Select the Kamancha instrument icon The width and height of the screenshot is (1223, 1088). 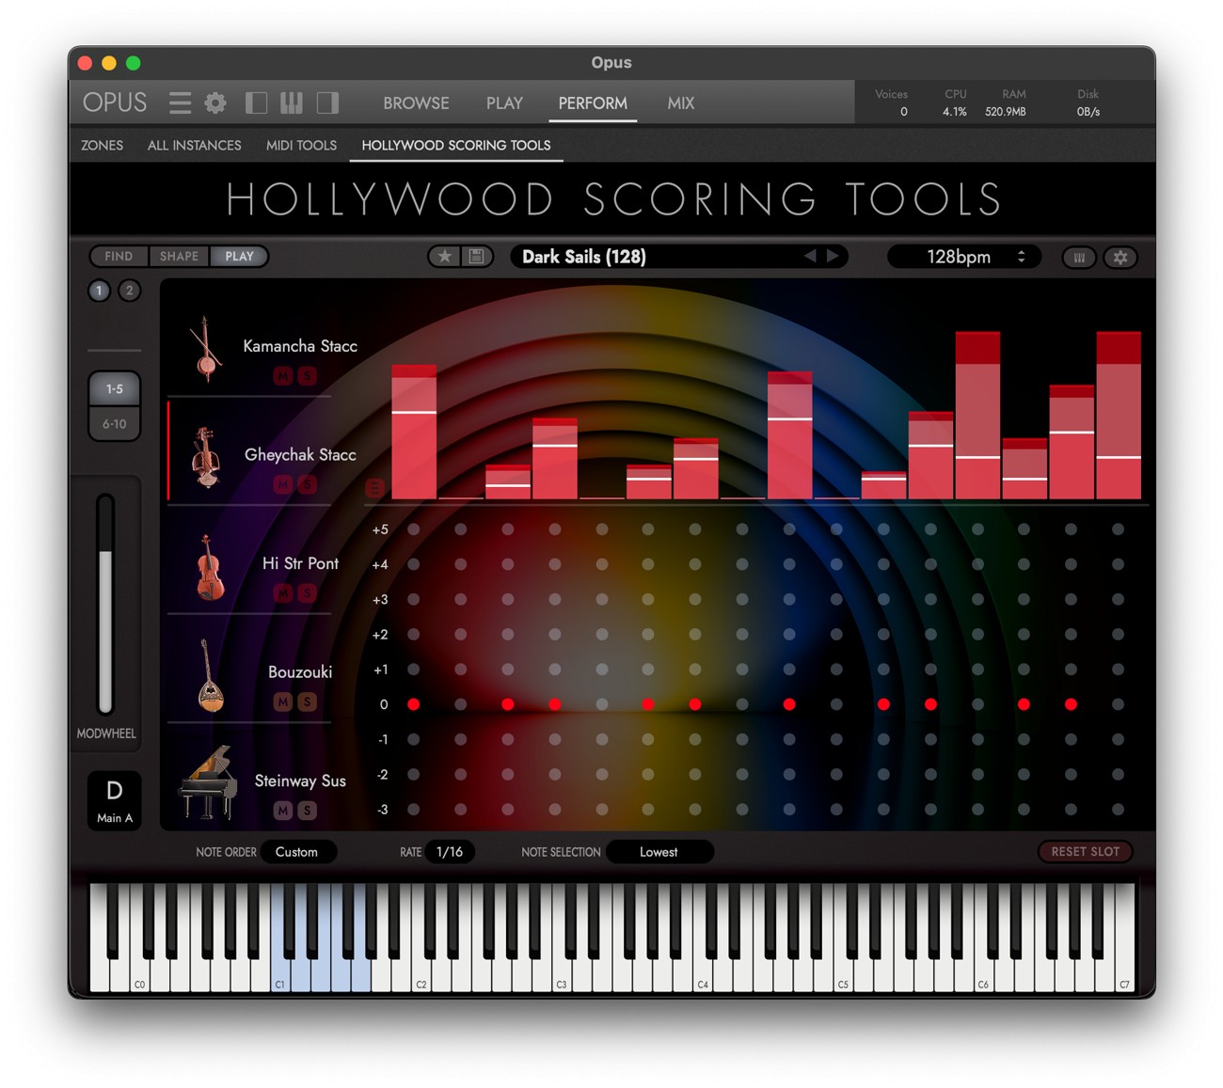pyautogui.click(x=205, y=349)
